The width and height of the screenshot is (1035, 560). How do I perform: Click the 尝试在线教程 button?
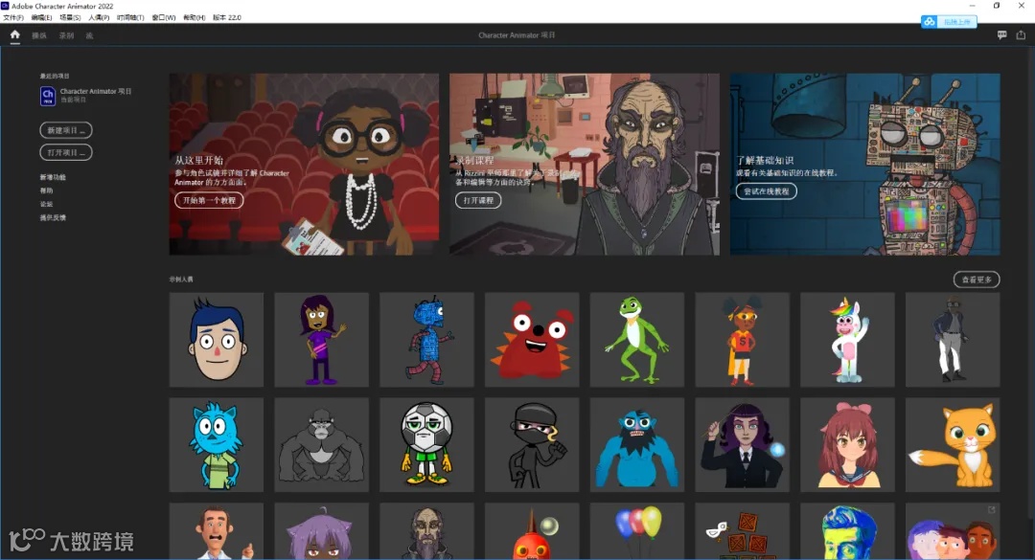(767, 191)
